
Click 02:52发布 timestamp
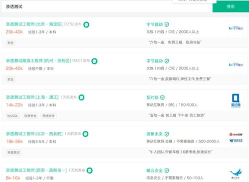[x=73, y=24]
